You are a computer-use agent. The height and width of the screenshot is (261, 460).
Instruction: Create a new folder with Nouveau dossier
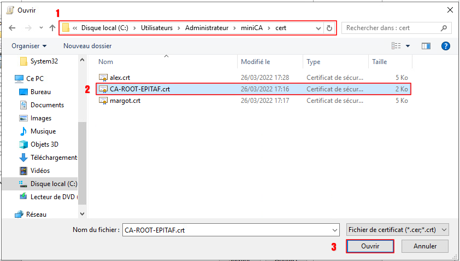87,47
